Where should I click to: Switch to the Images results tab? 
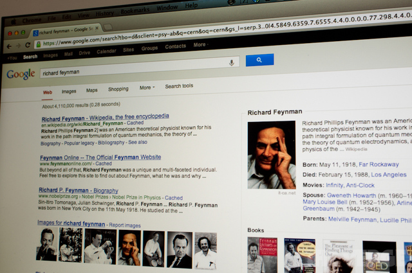(x=68, y=91)
